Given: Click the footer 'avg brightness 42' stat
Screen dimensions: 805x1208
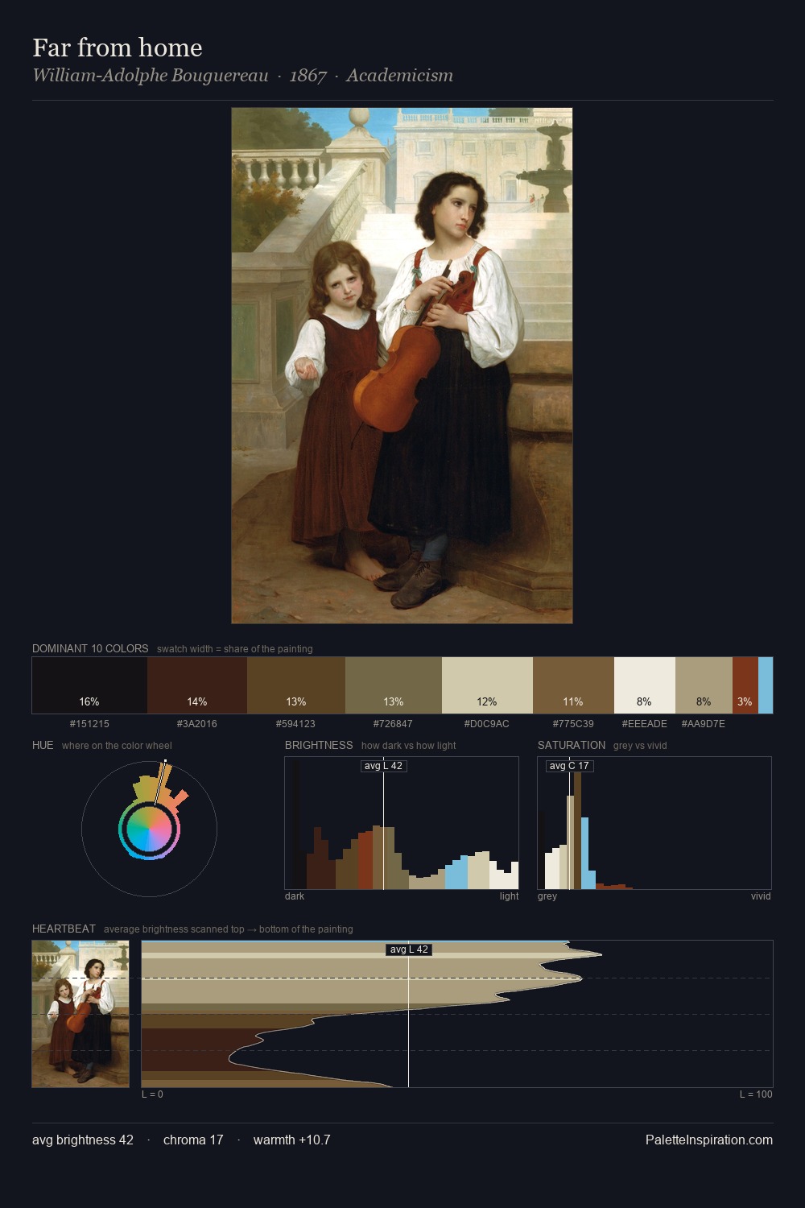Looking at the screenshot, I should (x=83, y=1140).
